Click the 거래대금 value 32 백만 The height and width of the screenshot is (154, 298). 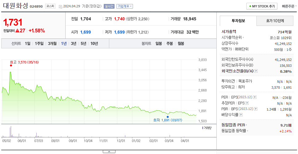point(192,32)
